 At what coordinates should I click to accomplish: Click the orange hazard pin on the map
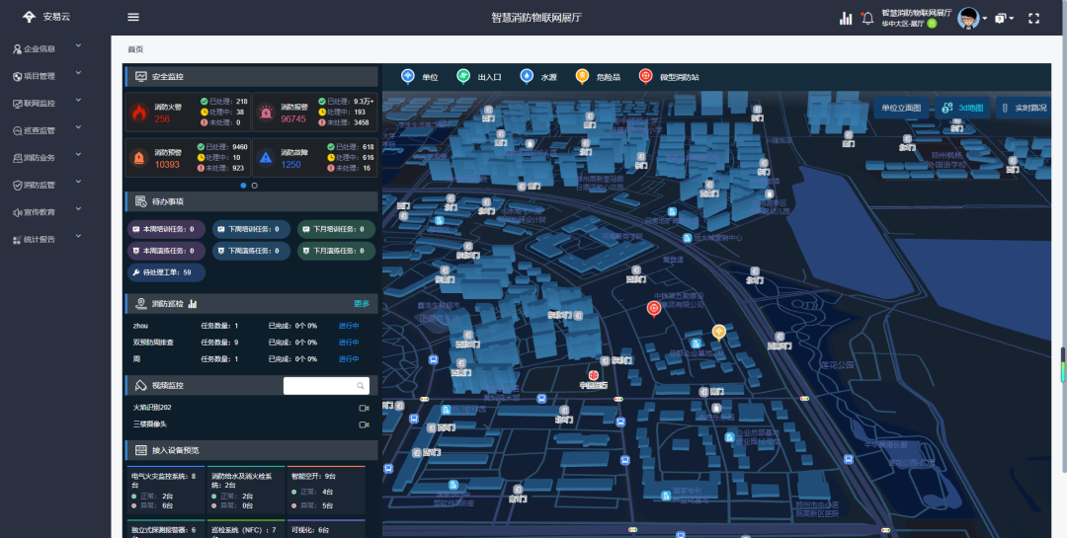(719, 332)
